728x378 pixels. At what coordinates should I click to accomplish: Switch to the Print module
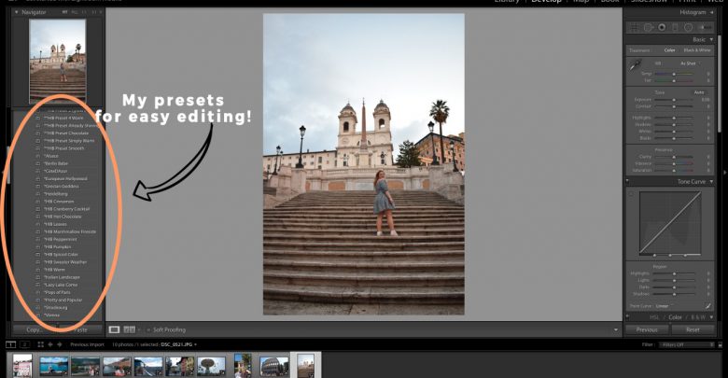[687, 1]
